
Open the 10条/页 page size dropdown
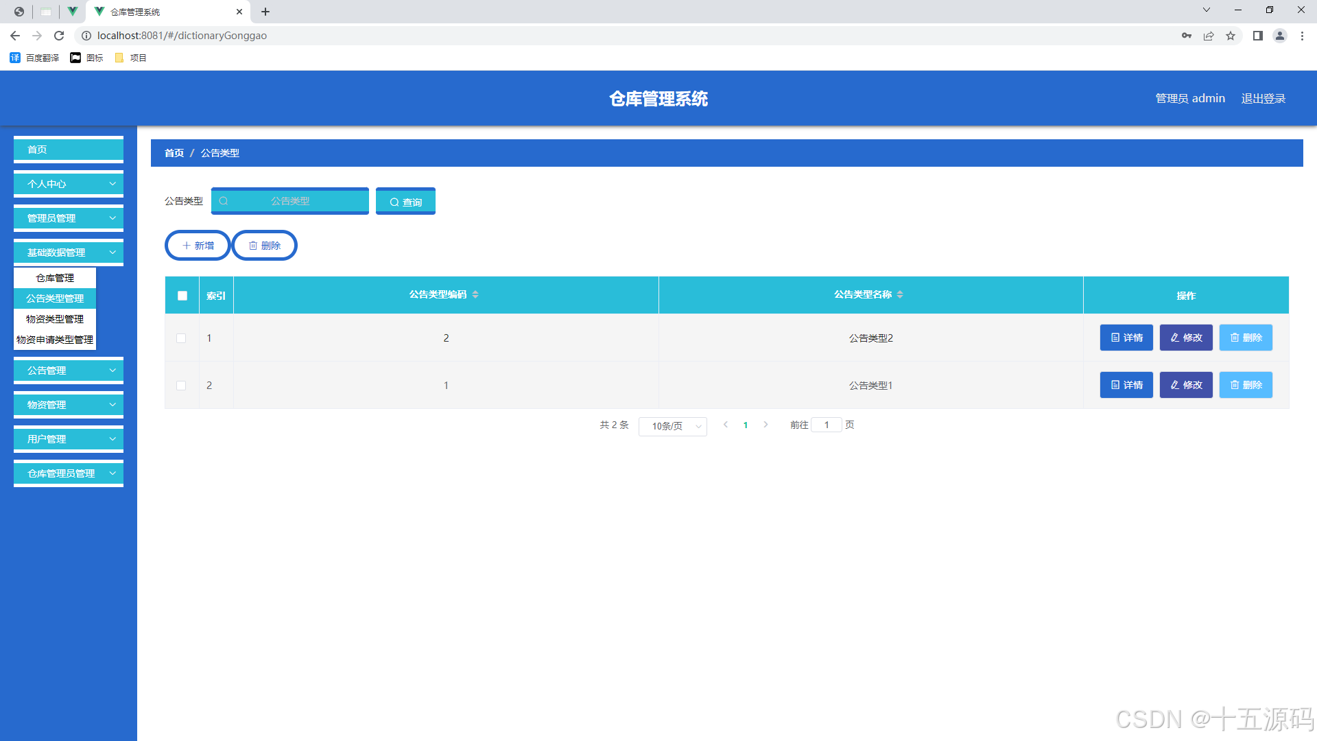click(x=672, y=426)
